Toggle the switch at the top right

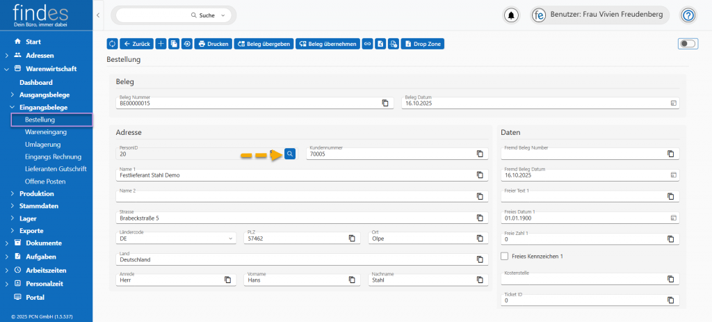point(687,44)
